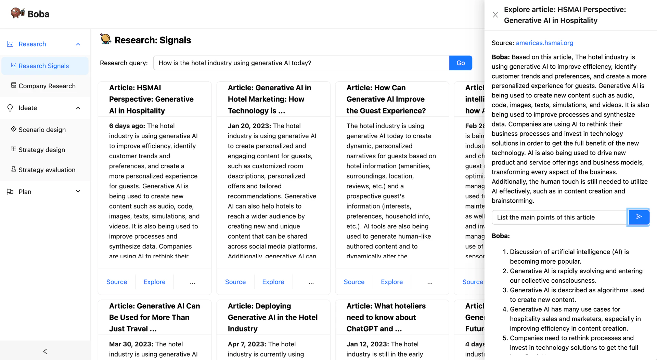The height and width of the screenshot is (360, 657).
Task: Open Strategy evaluation menu item
Action: coord(47,170)
